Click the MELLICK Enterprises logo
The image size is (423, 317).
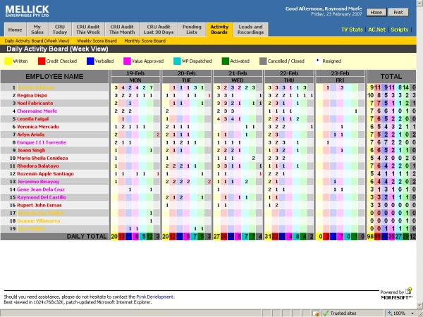[x=27, y=11]
